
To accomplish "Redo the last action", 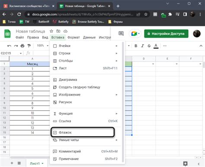I will (16, 46).
